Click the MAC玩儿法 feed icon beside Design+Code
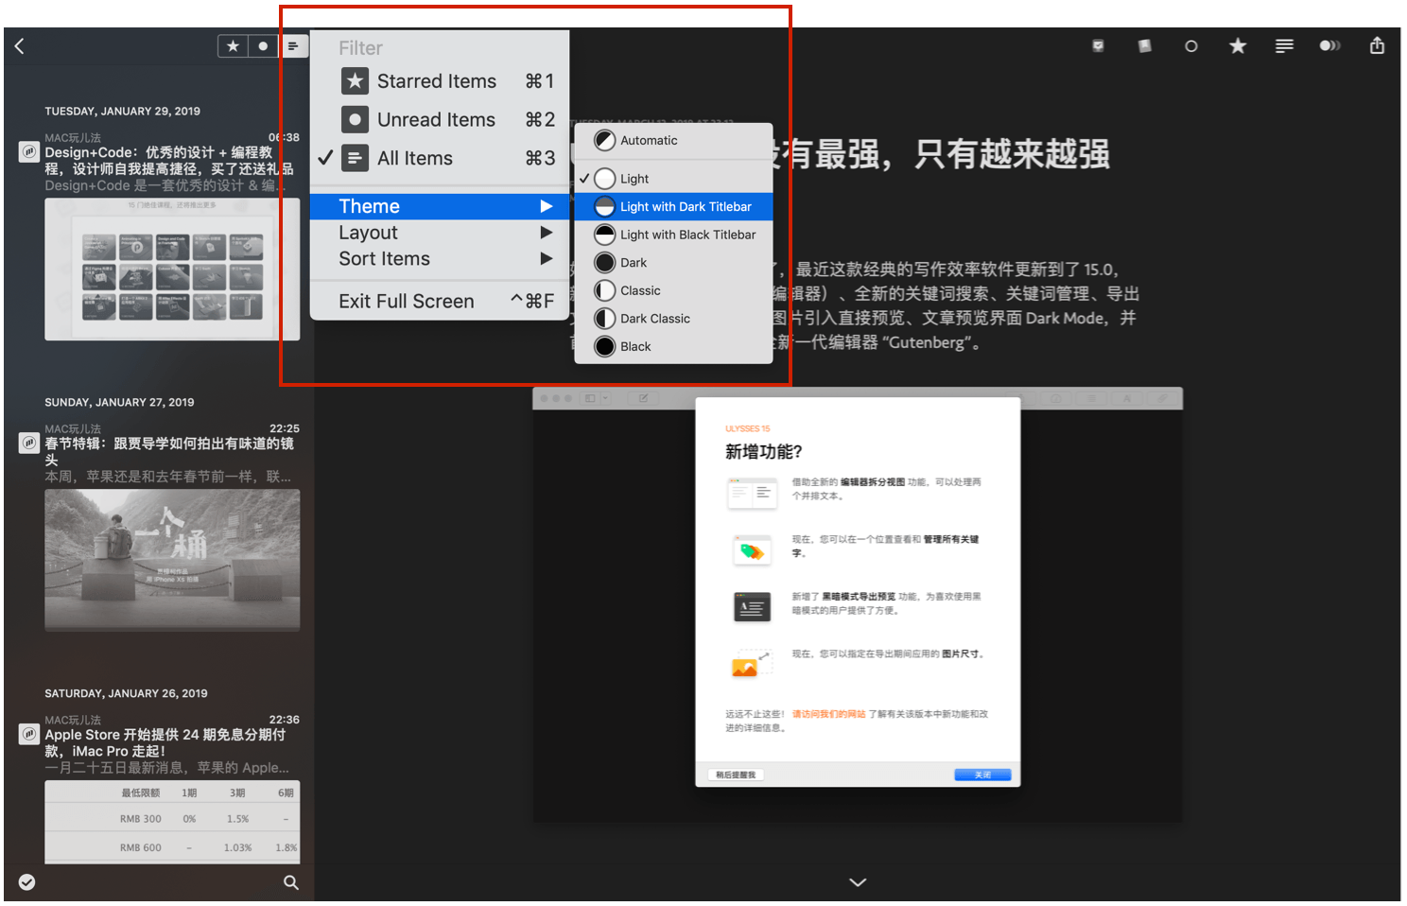This screenshot has width=1407, height=906. point(29,151)
